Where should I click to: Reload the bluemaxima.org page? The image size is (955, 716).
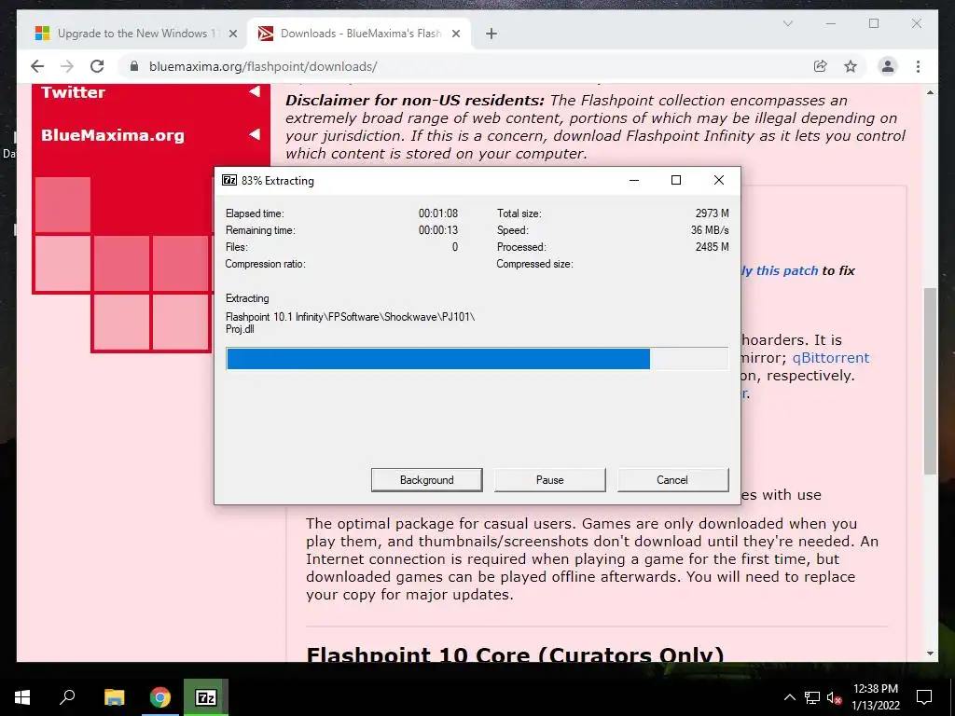pyautogui.click(x=97, y=66)
